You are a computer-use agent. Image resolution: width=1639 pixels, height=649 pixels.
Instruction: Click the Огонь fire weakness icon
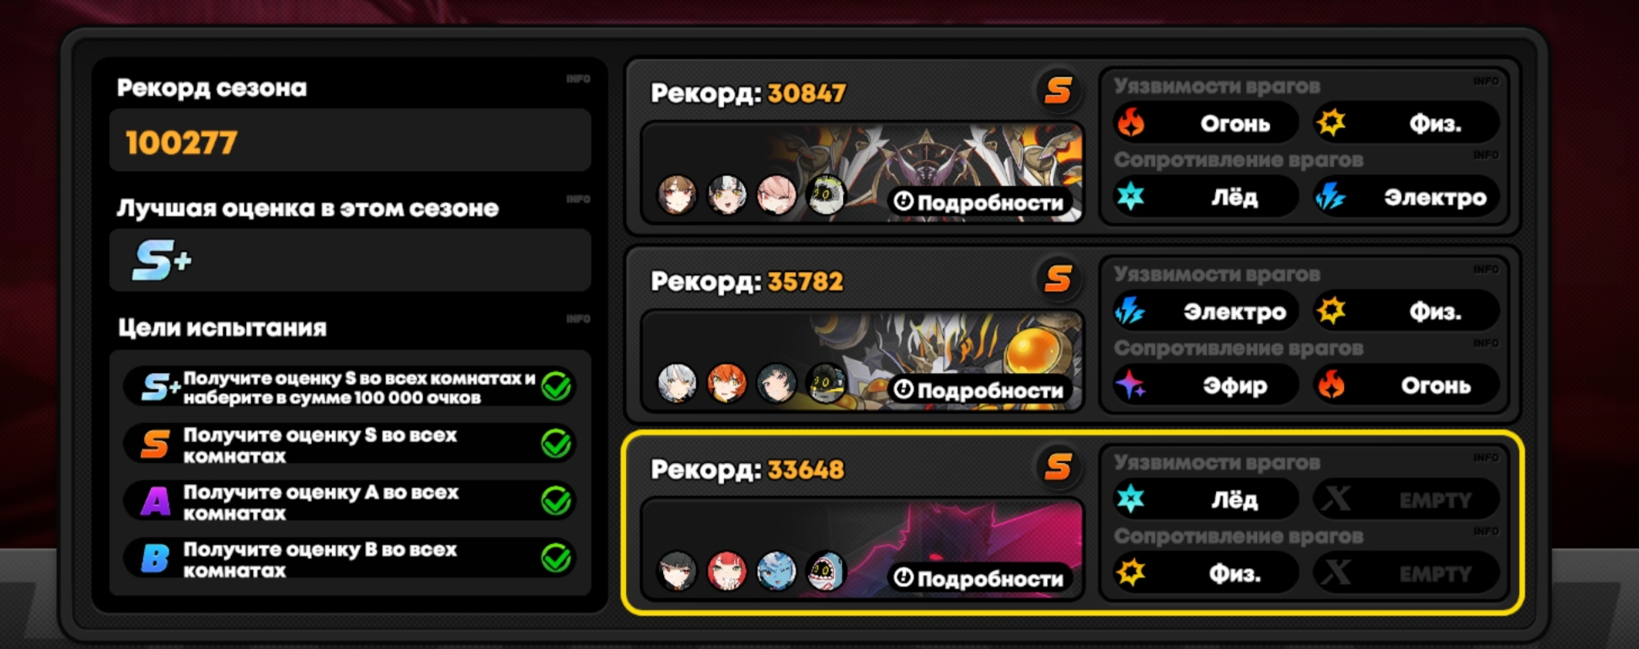click(x=1131, y=124)
